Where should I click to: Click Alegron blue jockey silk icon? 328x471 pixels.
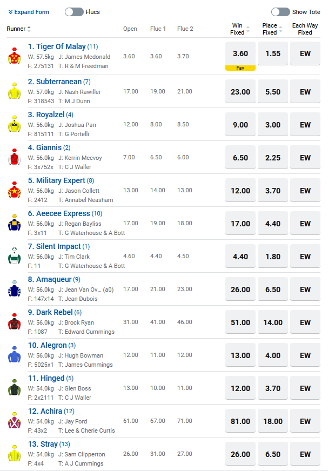(x=14, y=355)
